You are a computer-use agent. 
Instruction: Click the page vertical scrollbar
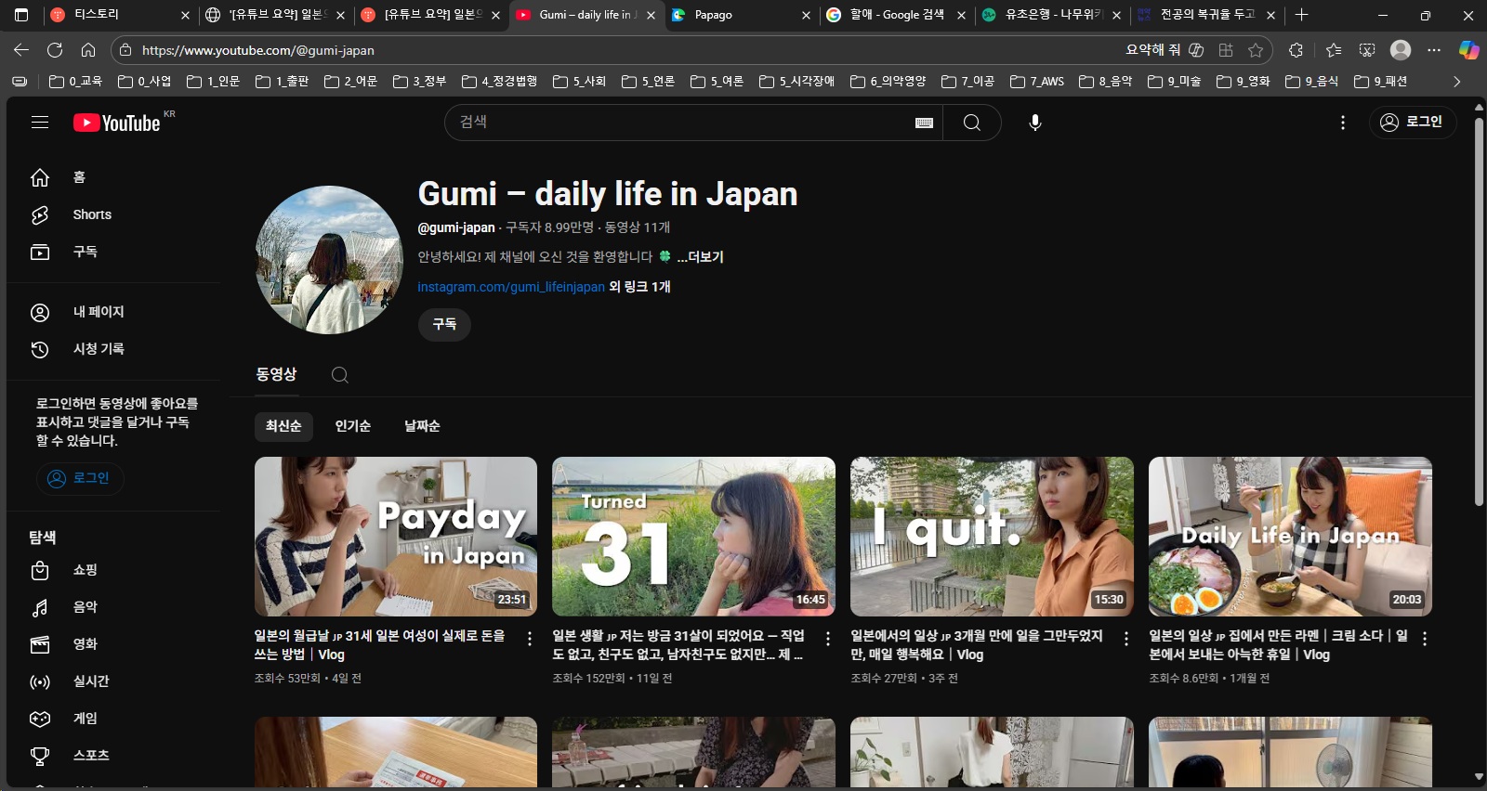coord(1479,311)
